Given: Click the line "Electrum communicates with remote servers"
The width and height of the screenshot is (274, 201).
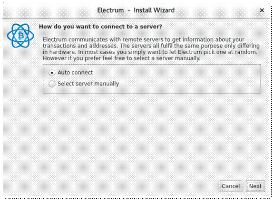Looking at the screenshot, I should click(144, 39).
